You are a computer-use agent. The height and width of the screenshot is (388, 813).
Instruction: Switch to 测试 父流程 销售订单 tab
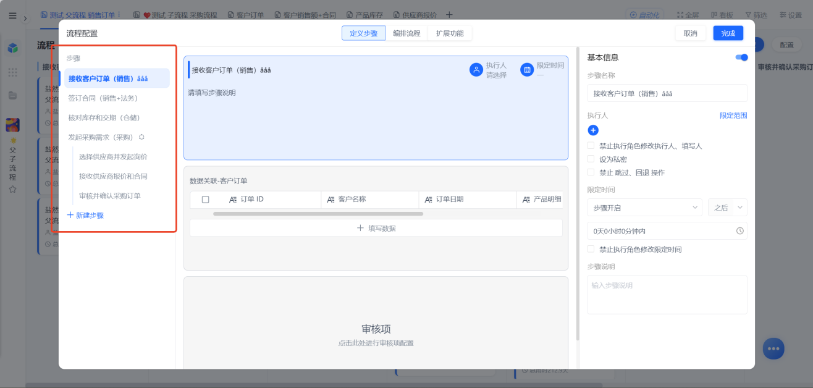pyautogui.click(x=78, y=15)
